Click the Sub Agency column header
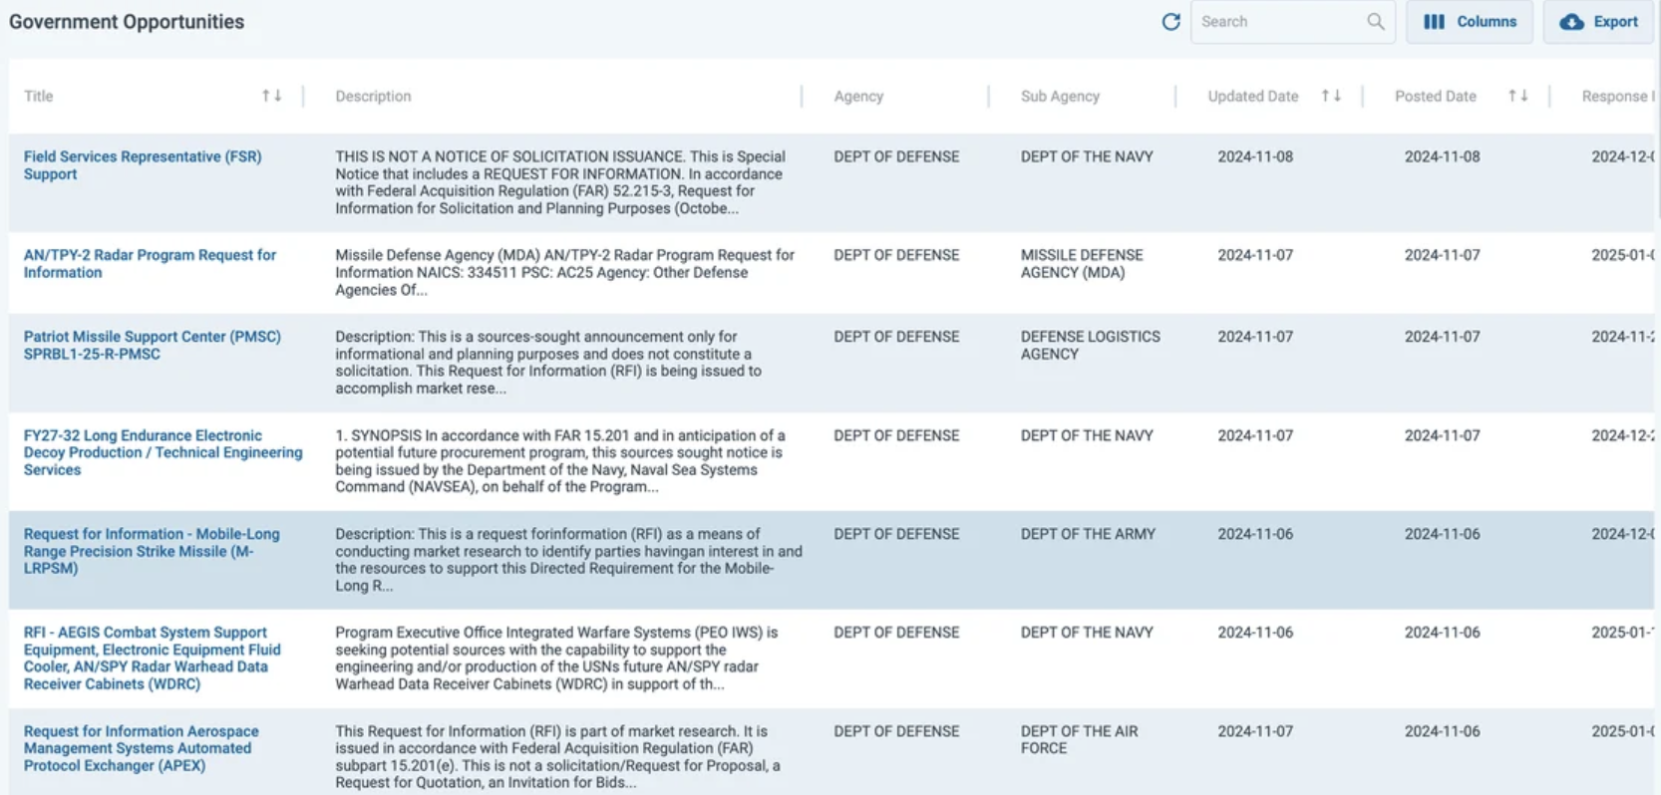The height and width of the screenshot is (795, 1661). tap(1060, 97)
